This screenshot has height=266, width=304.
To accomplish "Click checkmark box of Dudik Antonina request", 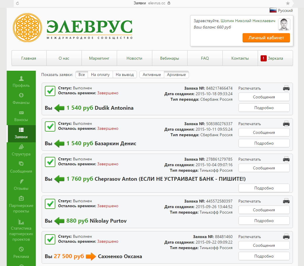I will (x=50, y=91).
